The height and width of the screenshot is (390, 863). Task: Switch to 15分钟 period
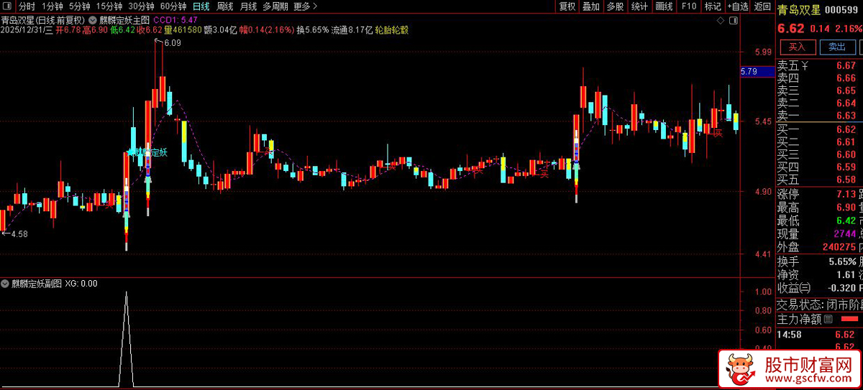coord(109,6)
